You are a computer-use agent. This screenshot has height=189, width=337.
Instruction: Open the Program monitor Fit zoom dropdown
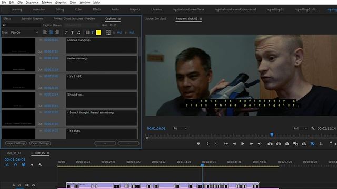tap(180, 128)
